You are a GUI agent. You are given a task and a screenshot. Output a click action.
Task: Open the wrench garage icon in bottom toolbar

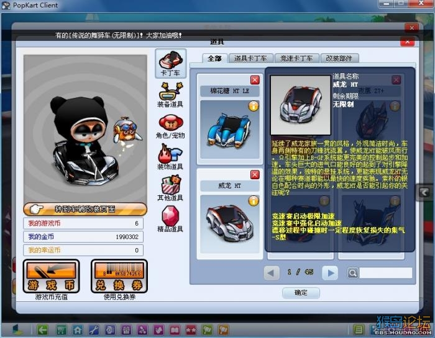[x=94, y=330]
